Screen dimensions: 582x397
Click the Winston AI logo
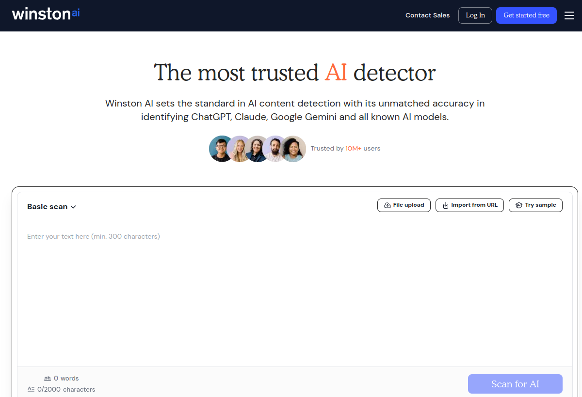[46, 14]
